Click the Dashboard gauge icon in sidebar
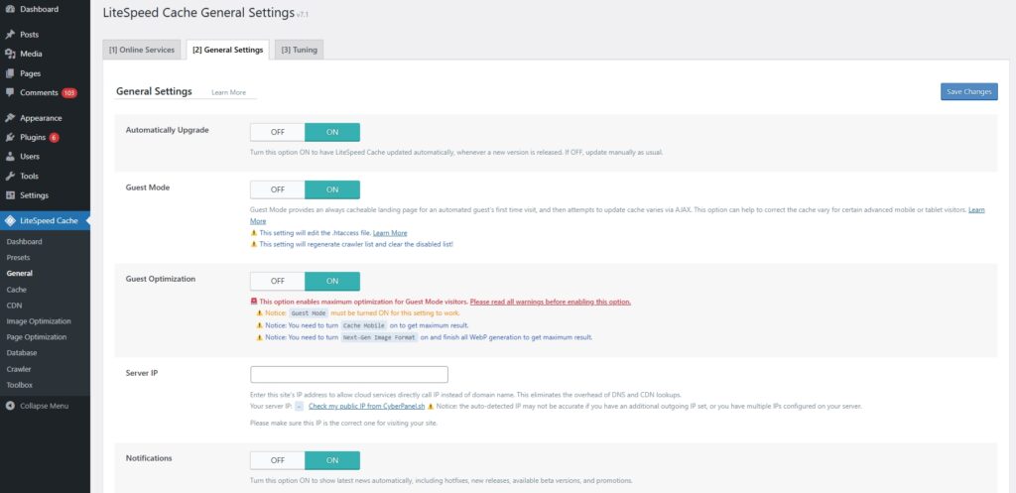1016x493 pixels. (x=10, y=9)
